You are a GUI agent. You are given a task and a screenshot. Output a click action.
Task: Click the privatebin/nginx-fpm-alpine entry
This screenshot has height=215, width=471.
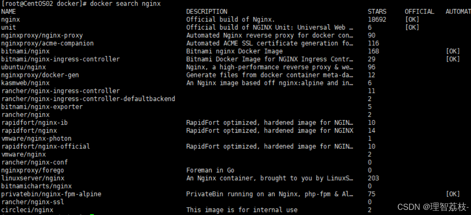click(x=51, y=194)
